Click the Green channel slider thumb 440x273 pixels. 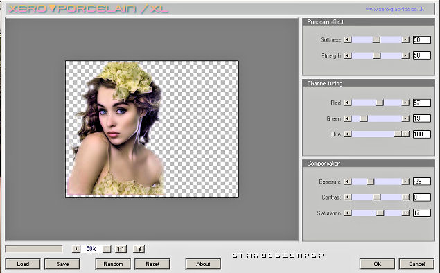364,118
